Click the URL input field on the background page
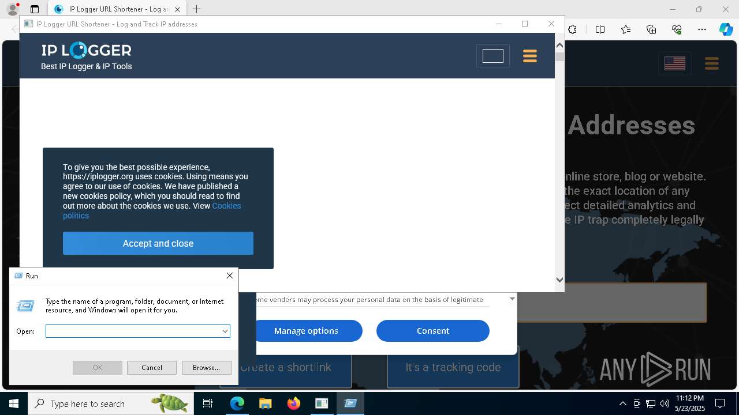Screen dimensions: 739x415 click(x=611, y=303)
